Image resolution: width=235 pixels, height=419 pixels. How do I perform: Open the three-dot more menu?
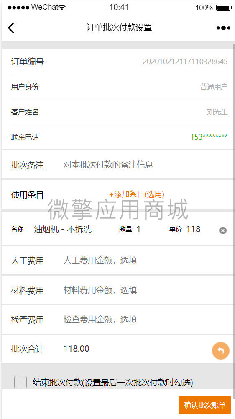(223, 28)
